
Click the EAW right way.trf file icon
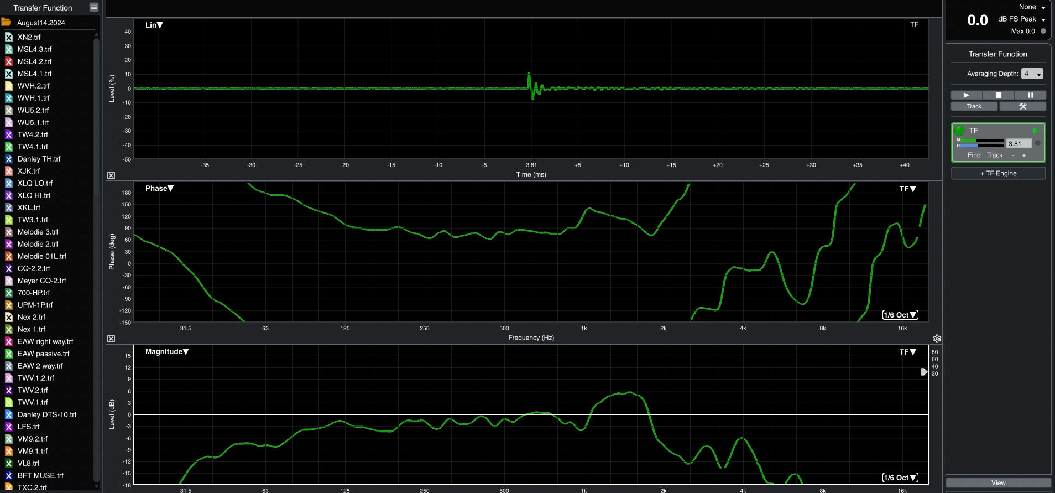coord(9,341)
